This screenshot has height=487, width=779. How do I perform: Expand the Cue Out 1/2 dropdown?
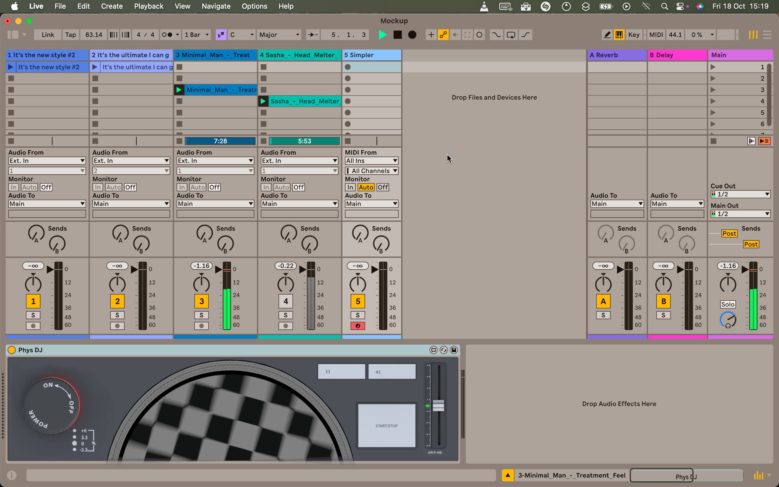click(740, 194)
